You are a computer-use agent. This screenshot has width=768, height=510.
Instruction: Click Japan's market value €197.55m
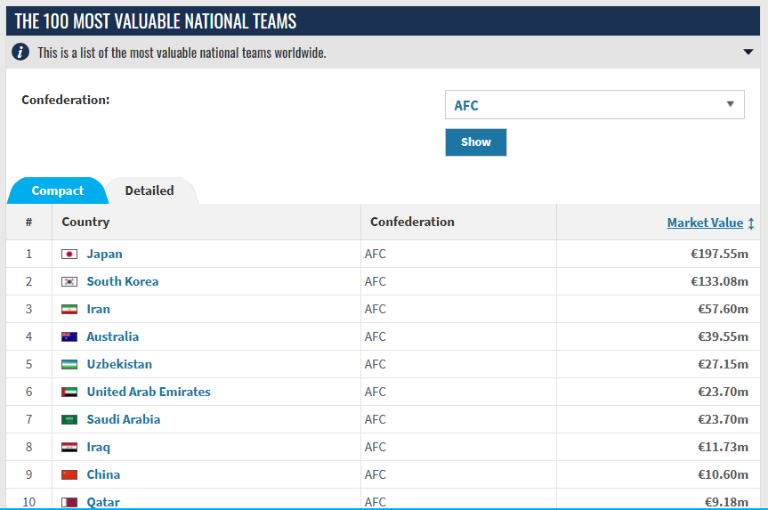pos(719,254)
